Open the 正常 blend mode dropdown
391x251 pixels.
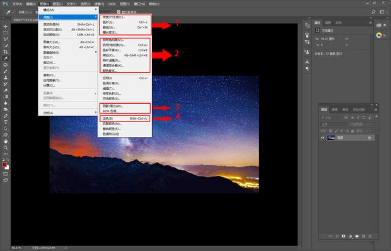(334, 124)
